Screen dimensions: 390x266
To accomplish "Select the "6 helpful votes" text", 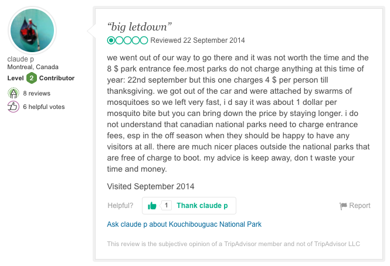I will pyautogui.click(x=44, y=107).
